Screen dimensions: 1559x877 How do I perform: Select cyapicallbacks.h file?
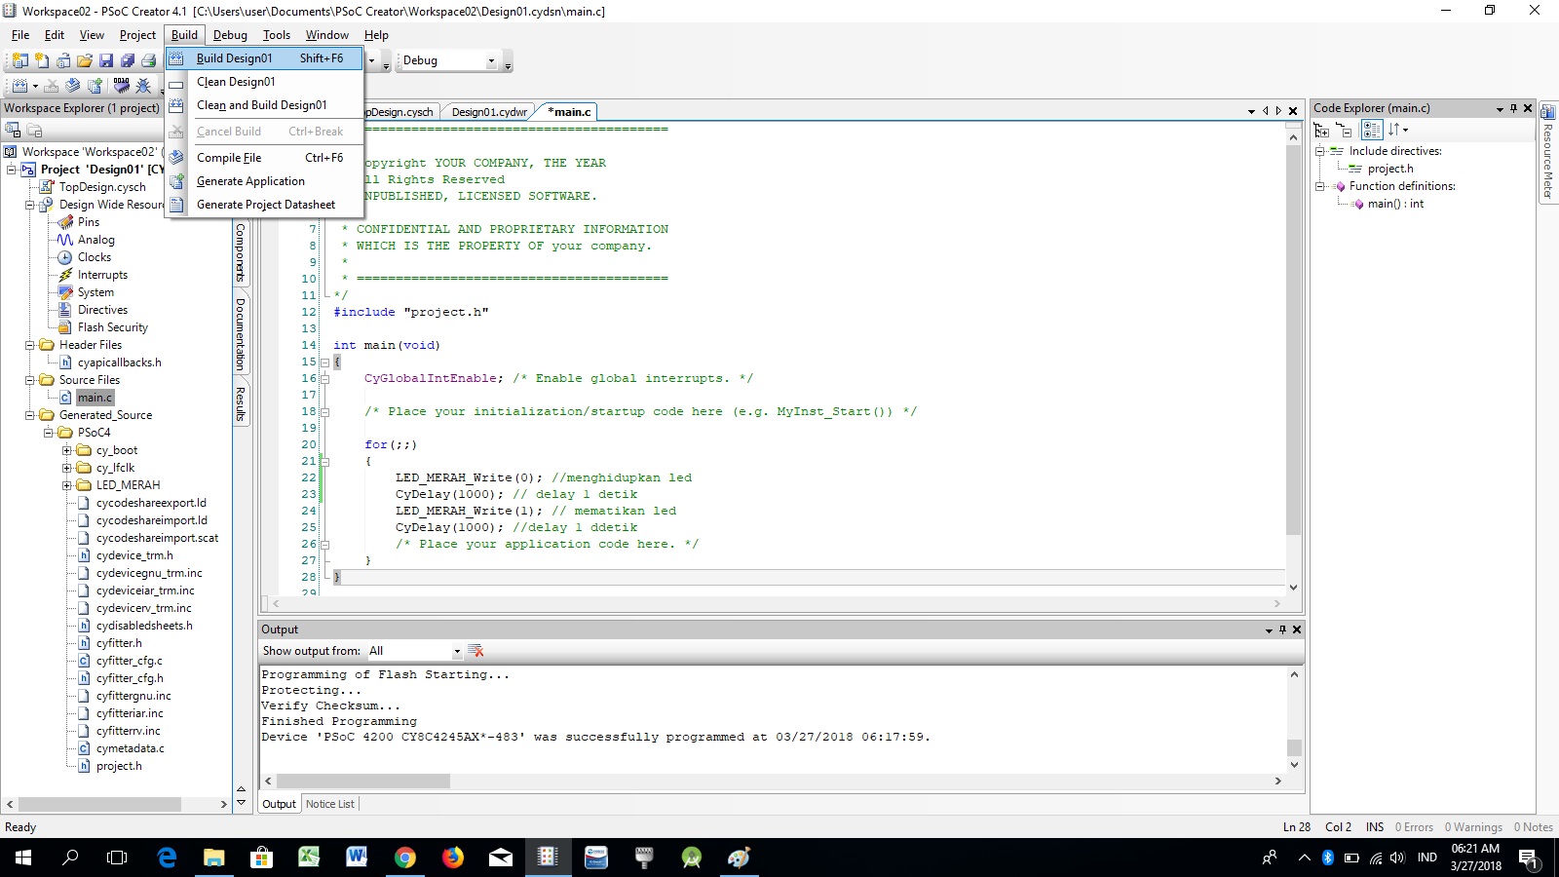pos(120,362)
